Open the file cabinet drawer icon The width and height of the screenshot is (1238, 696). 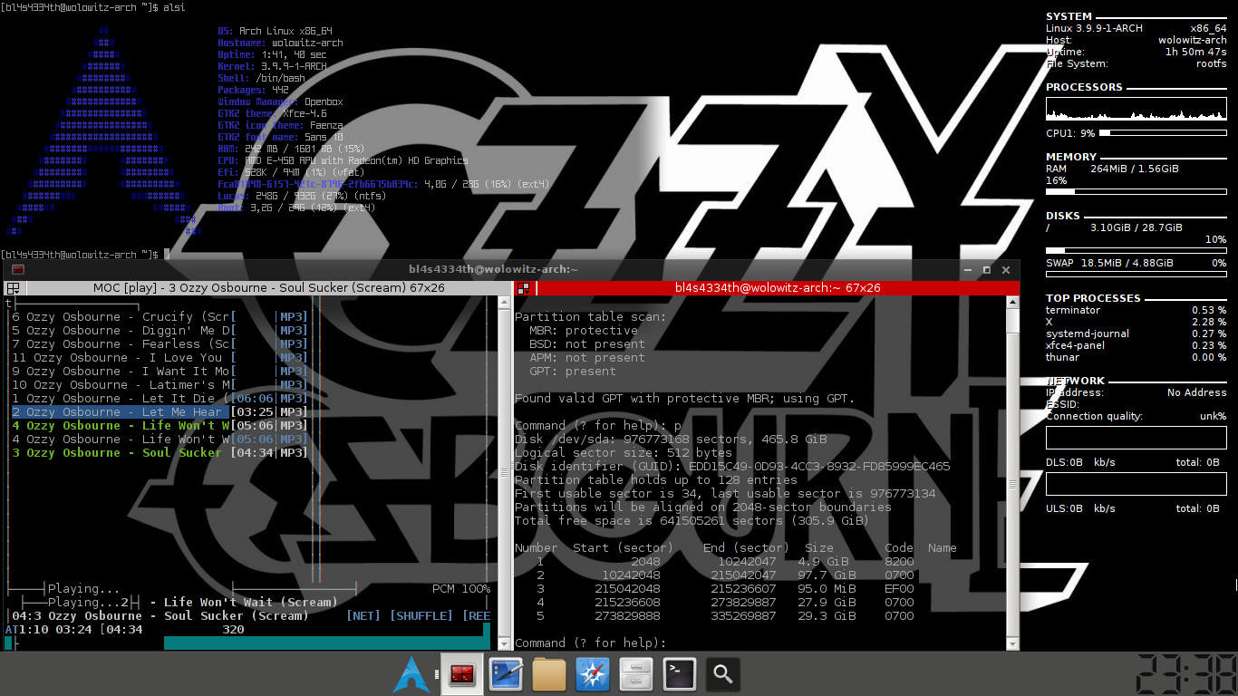coord(636,674)
